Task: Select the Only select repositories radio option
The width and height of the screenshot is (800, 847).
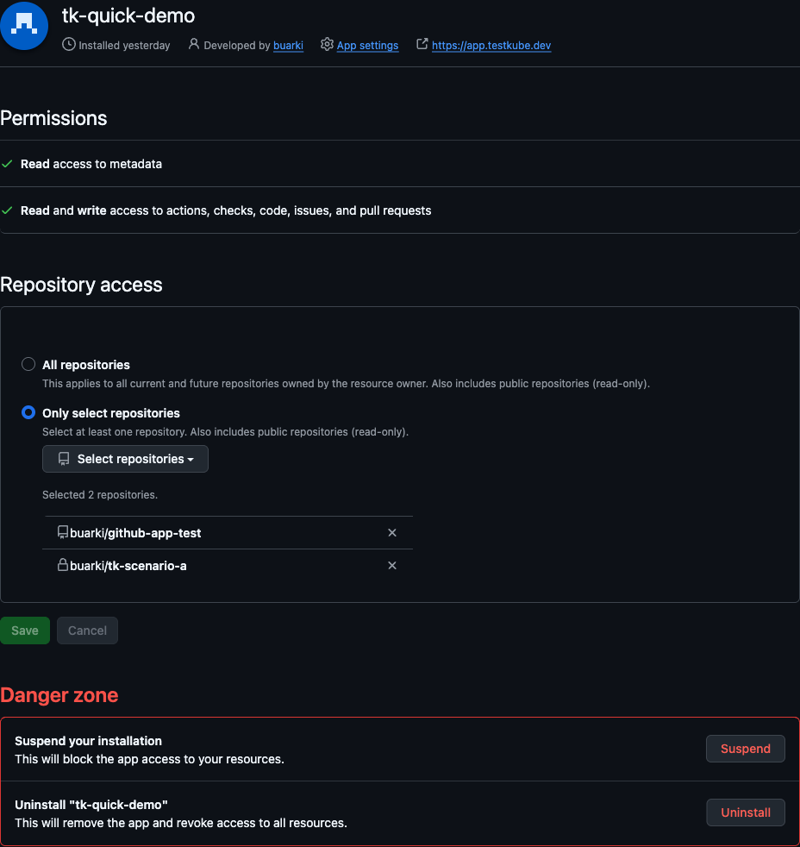Action: click(x=28, y=412)
